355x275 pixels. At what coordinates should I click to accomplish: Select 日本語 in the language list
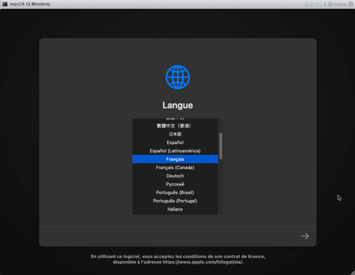click(x=175, y=134)
